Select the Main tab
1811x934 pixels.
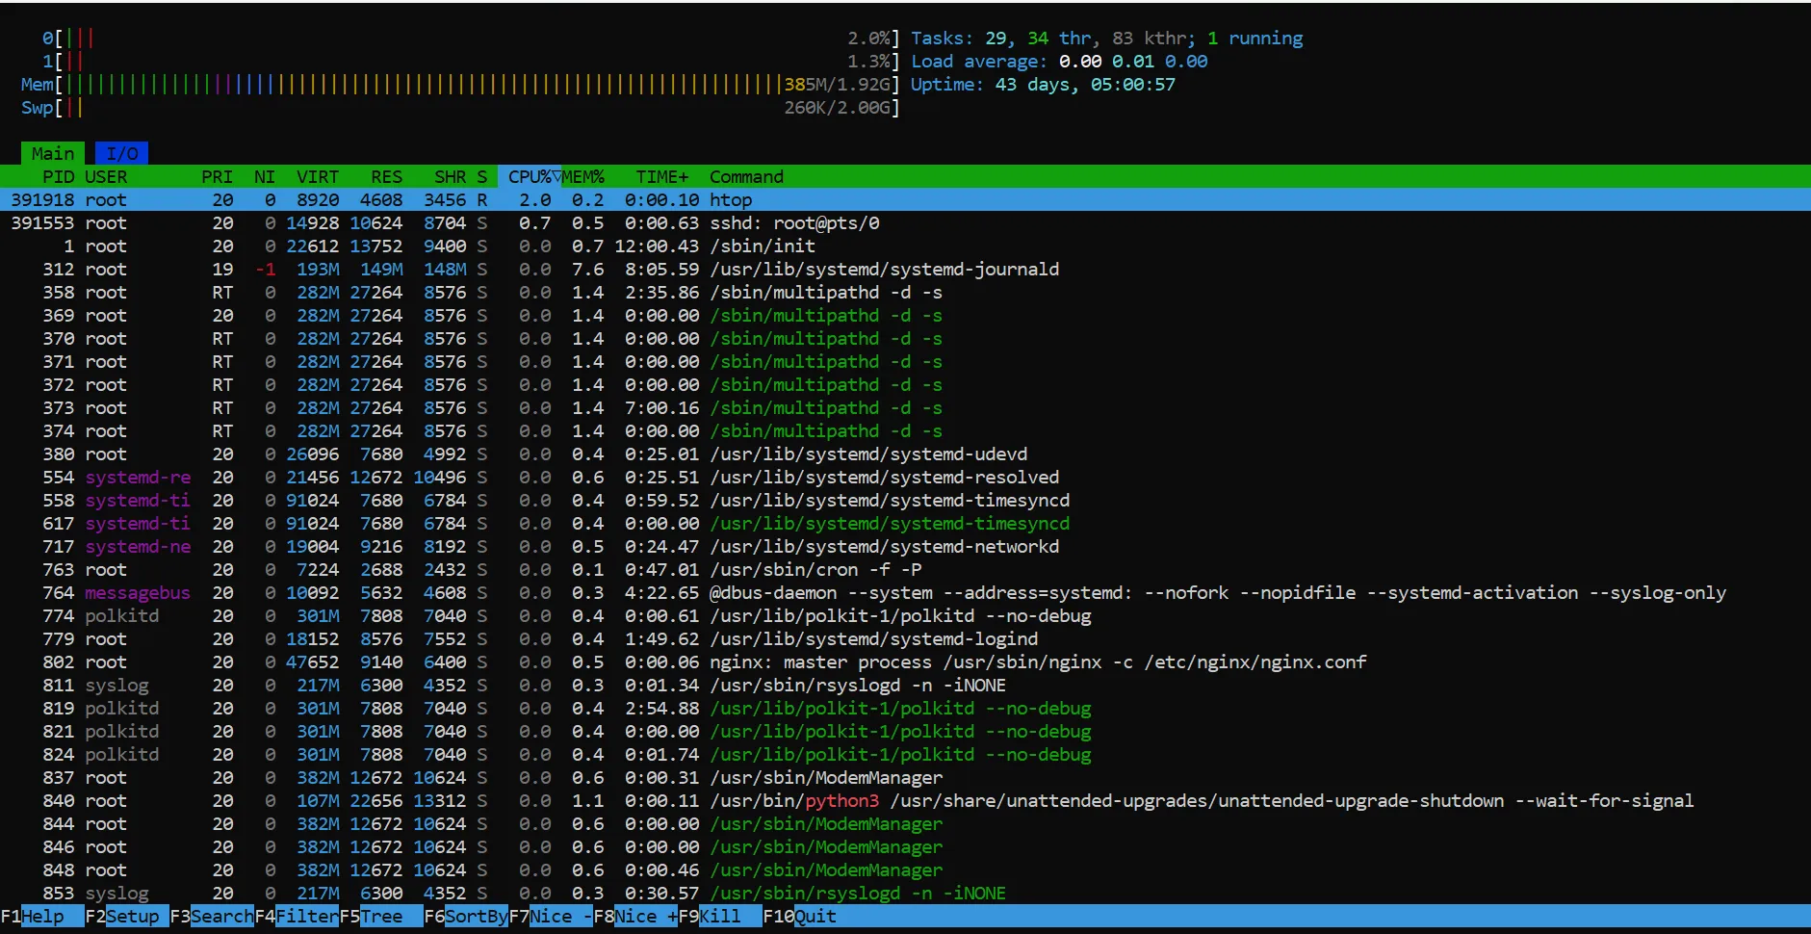52,153
